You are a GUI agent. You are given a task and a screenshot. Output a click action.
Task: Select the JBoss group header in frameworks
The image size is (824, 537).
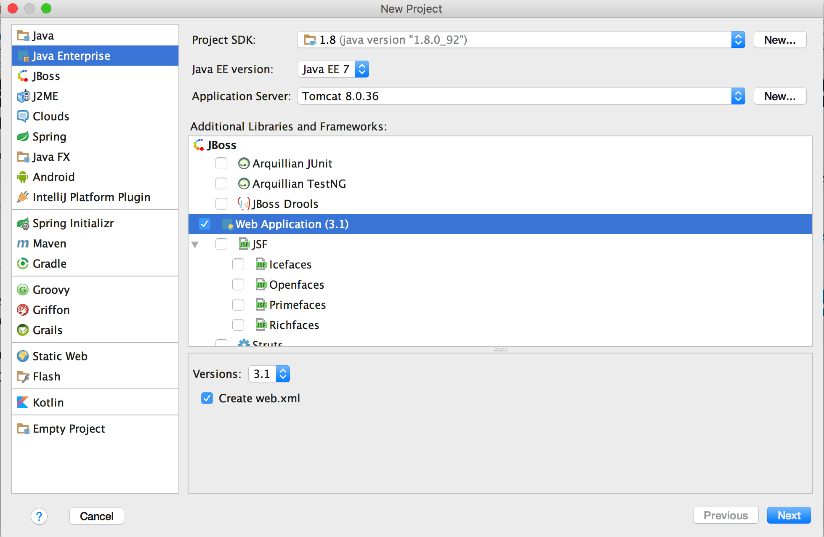tap(221, 145)
